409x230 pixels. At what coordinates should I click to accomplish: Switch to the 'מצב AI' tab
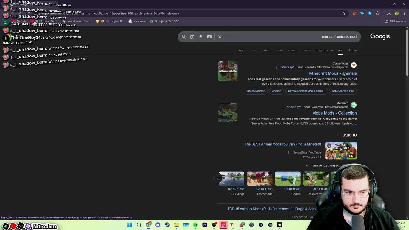tap(352, 50)
